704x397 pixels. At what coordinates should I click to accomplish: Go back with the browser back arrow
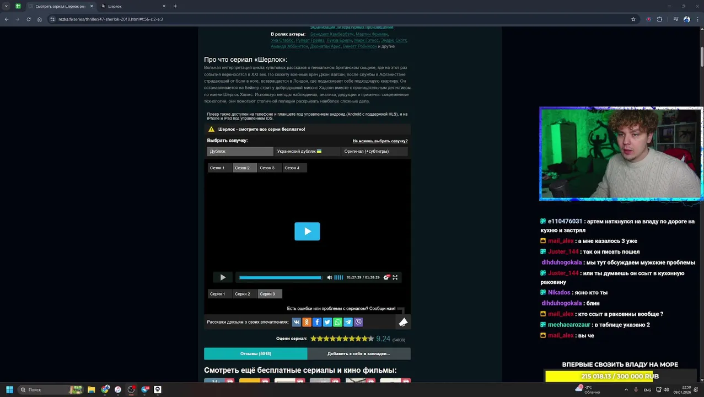(x=7, y=19)
